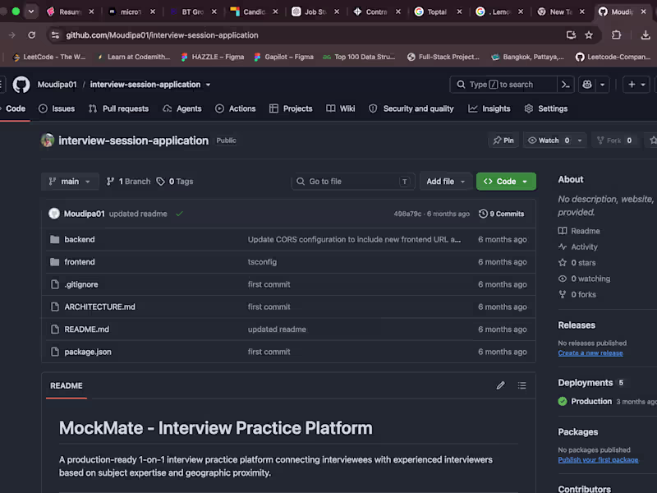Open the LeetCode bookmark in bookmarks bar
Image resolution: width=657 pixels, height=493 pixels.
[x=49, y=57]
